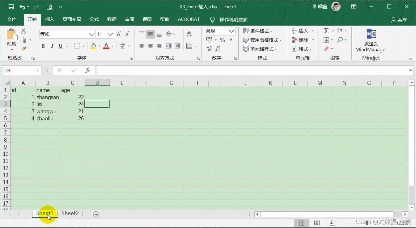Switch to the 页面布局 Page Layout tab

pos(72,19)
